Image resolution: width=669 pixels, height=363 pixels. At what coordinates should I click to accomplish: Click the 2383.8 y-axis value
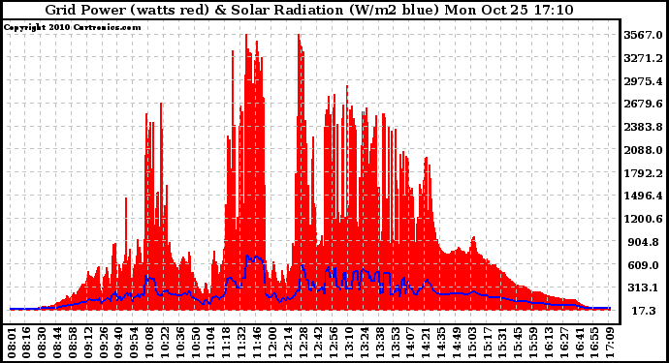click(x=643, y=127)
